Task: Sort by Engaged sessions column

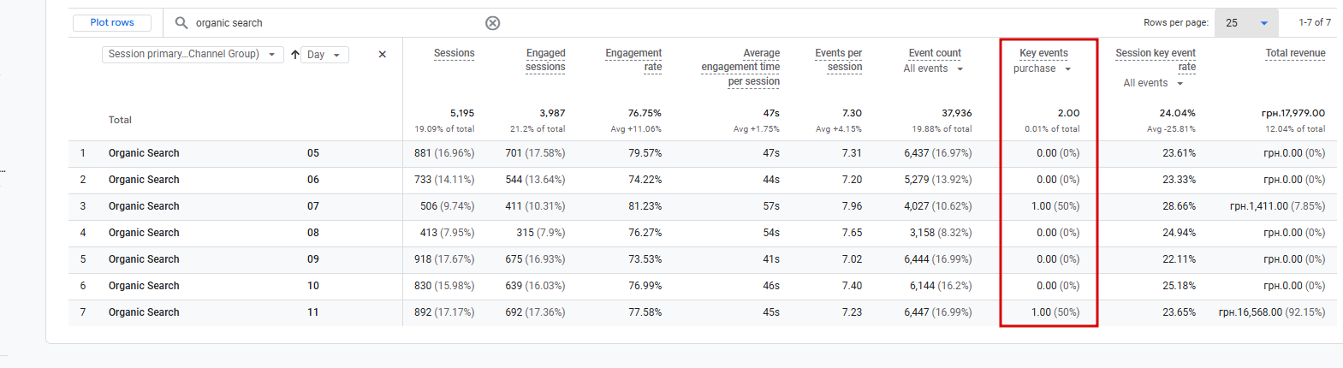Action: (x=545, y=60)
